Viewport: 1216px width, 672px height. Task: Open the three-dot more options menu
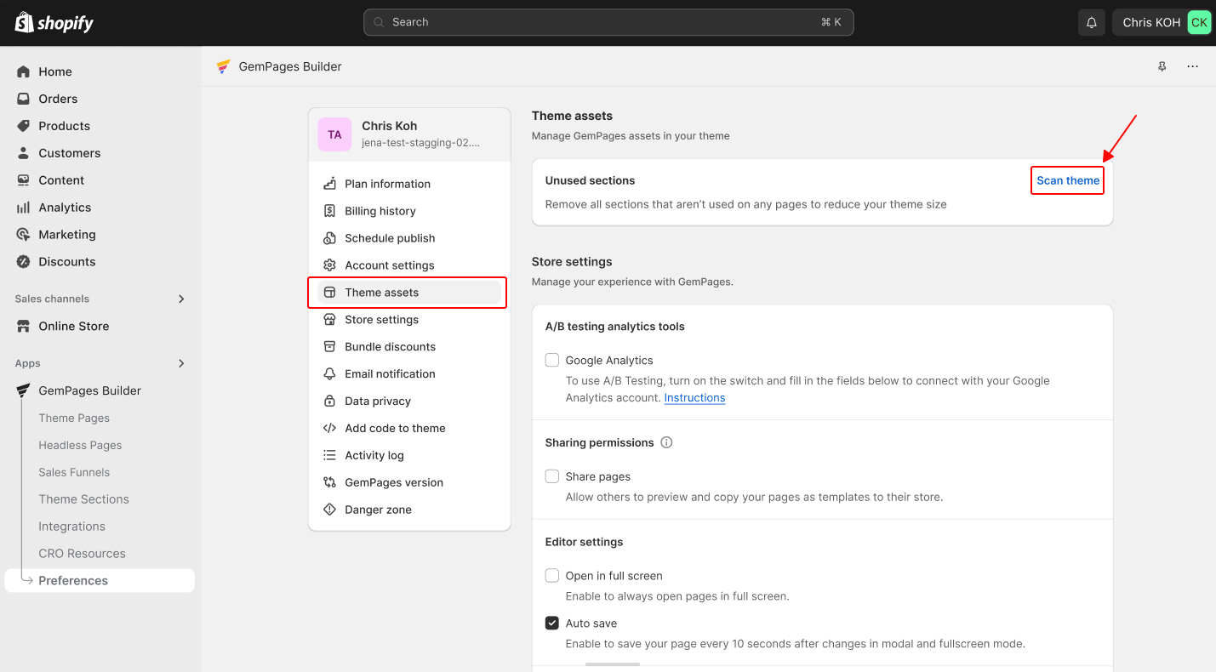point(1192,66)
